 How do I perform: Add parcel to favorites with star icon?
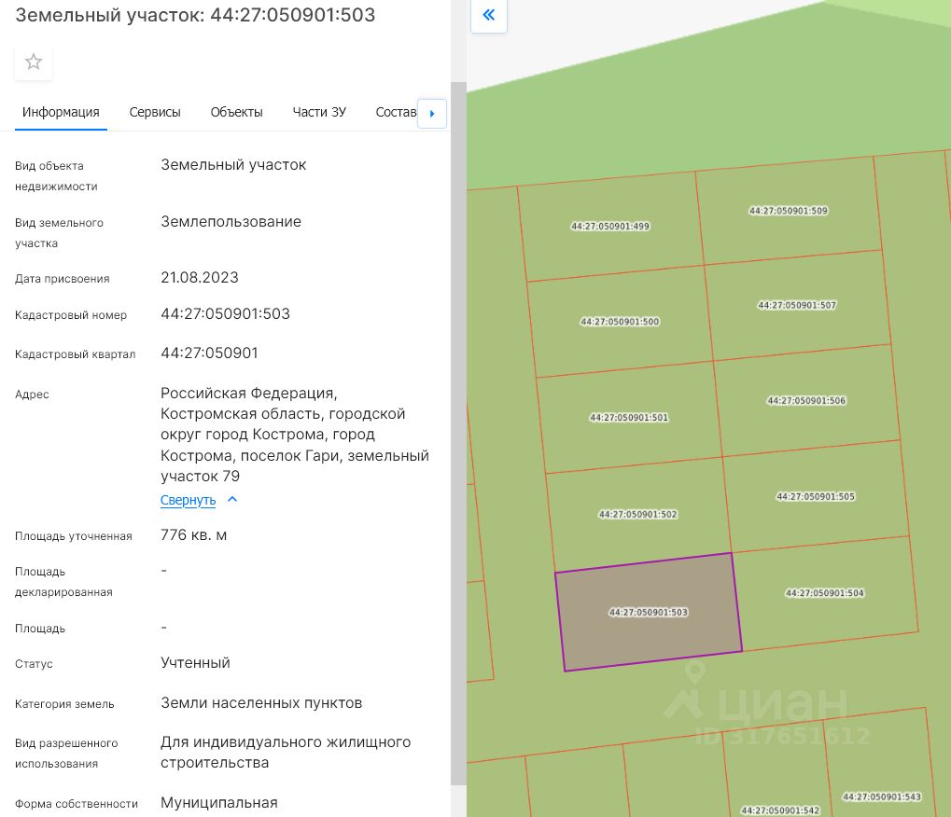[x=34, y=62]
